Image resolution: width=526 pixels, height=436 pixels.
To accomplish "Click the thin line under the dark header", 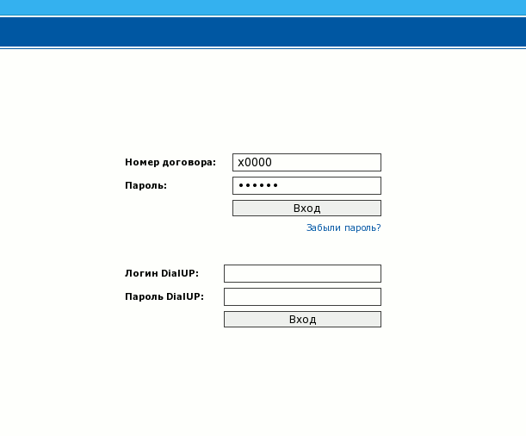I will (263, 48).
